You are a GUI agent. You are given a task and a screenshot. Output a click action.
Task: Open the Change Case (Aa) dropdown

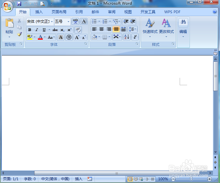51,37
